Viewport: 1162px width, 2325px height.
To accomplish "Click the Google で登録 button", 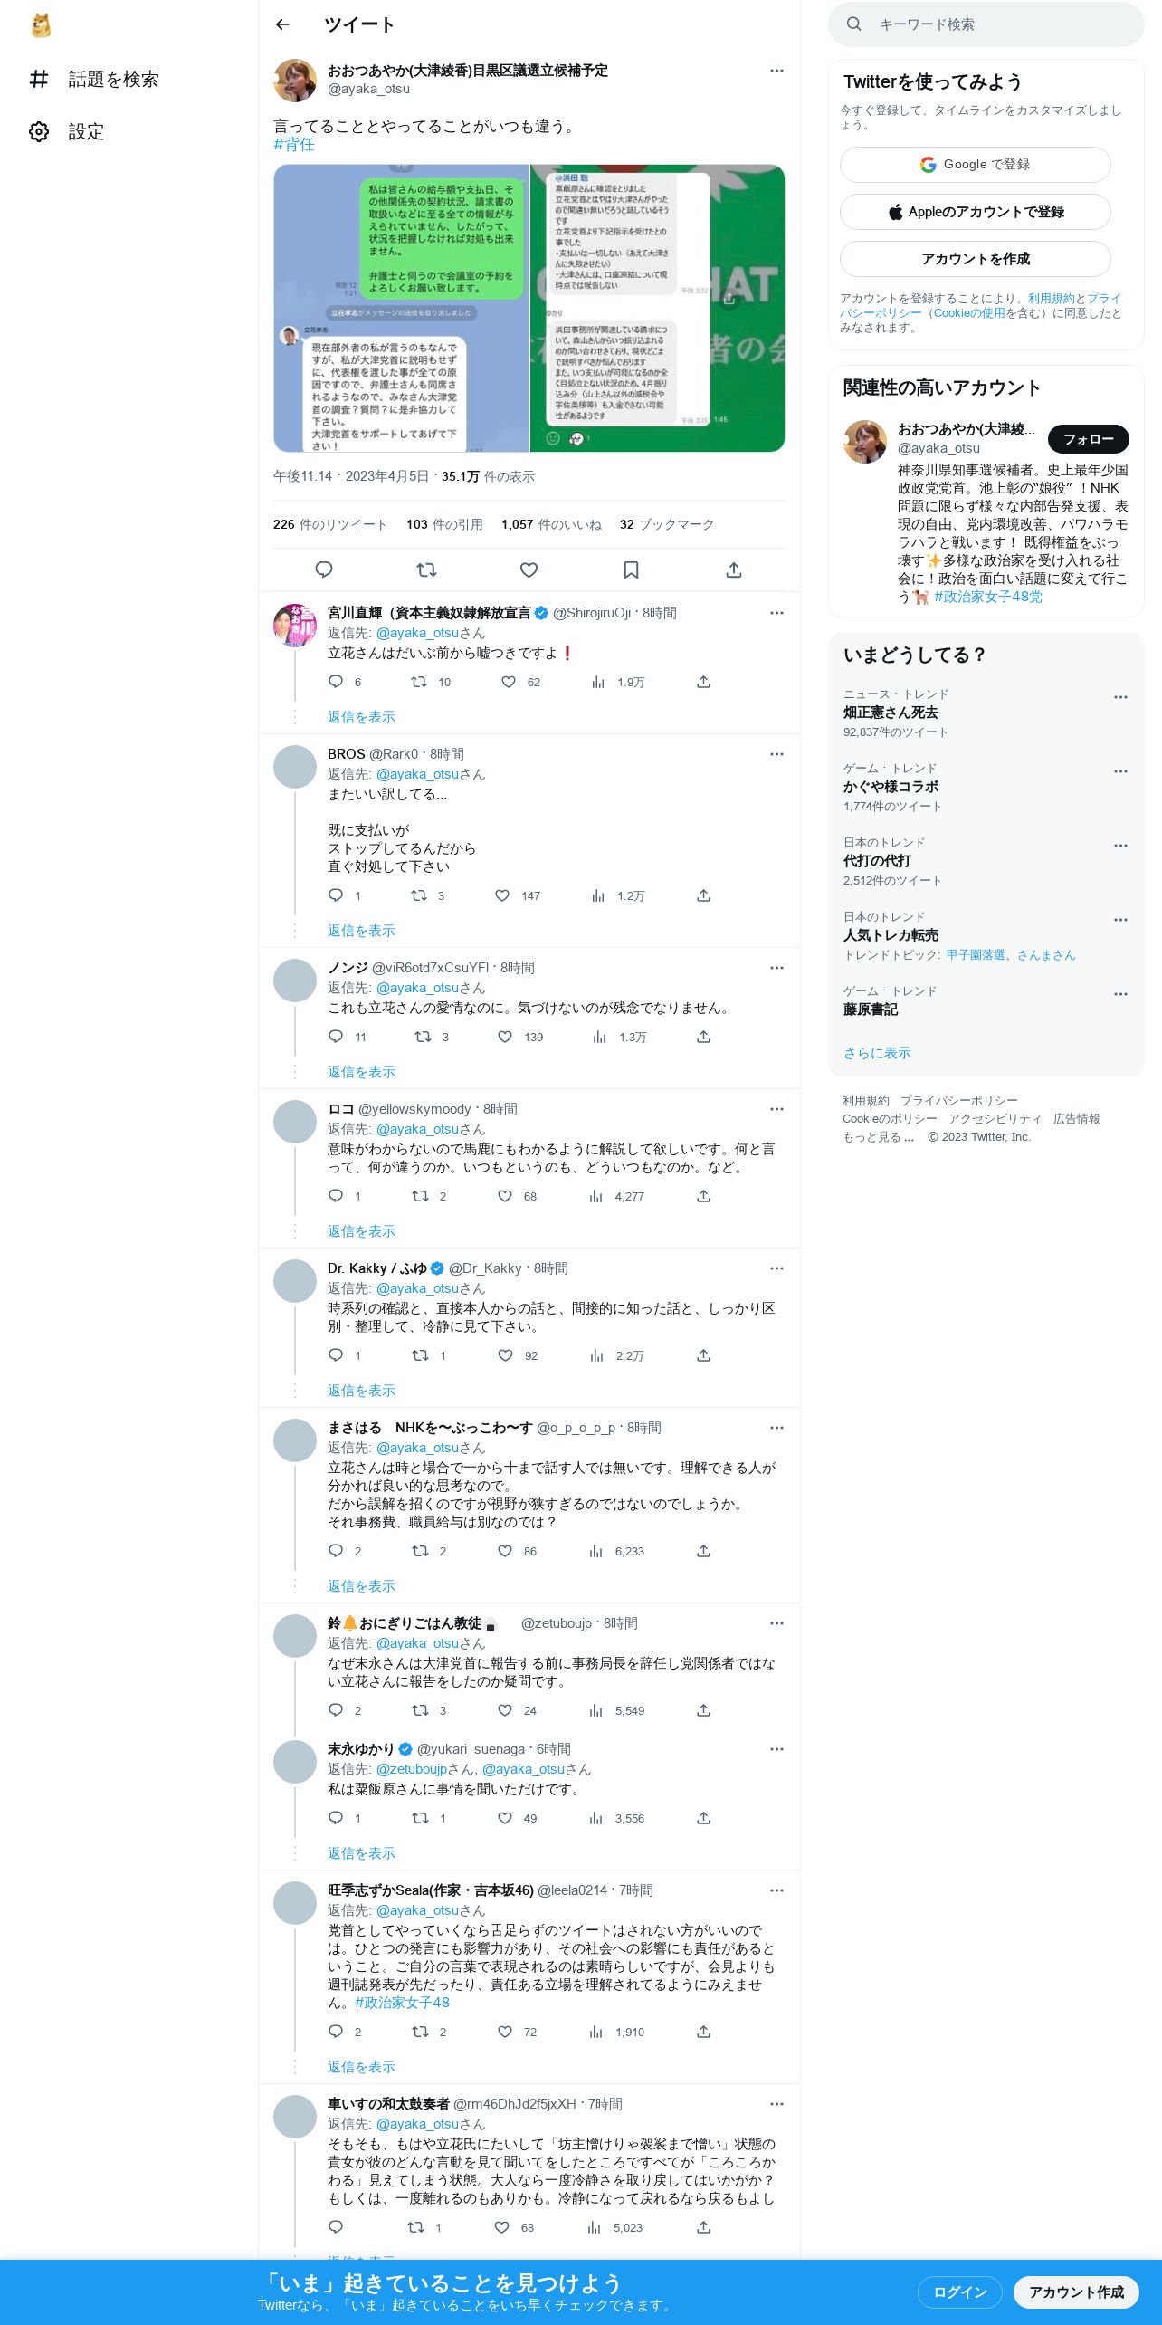I will point(976,165).
